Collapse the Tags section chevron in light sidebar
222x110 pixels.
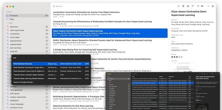(x=7, y=23)
